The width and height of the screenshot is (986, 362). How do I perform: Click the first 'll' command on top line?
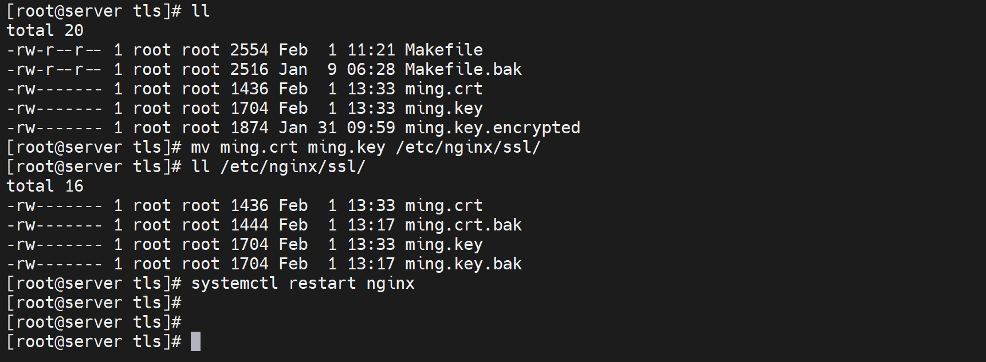coord(201,11)
